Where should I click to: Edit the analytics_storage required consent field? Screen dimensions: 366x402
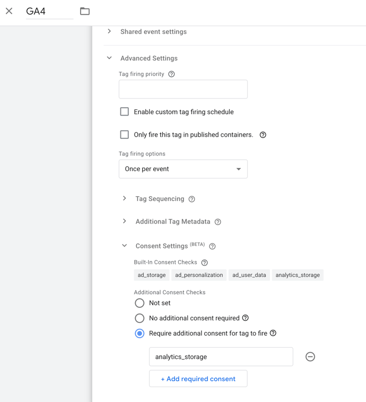[221, 356]
